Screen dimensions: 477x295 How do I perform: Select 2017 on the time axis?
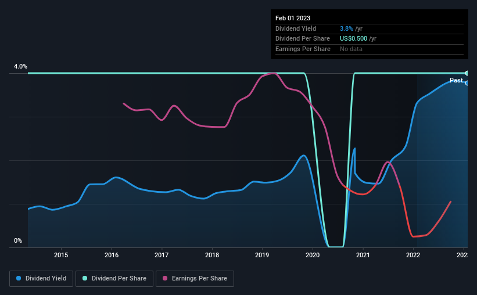point(162,255)
